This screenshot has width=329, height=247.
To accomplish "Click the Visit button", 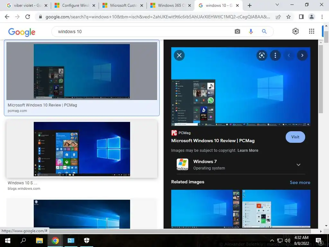I will [x=295, y=137].
